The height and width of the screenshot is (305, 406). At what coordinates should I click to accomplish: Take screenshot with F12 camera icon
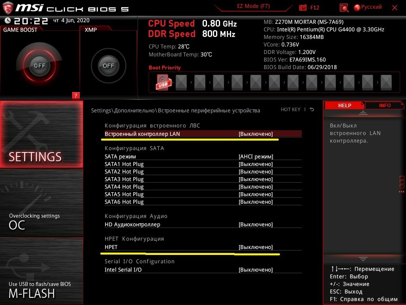[303, 8]
